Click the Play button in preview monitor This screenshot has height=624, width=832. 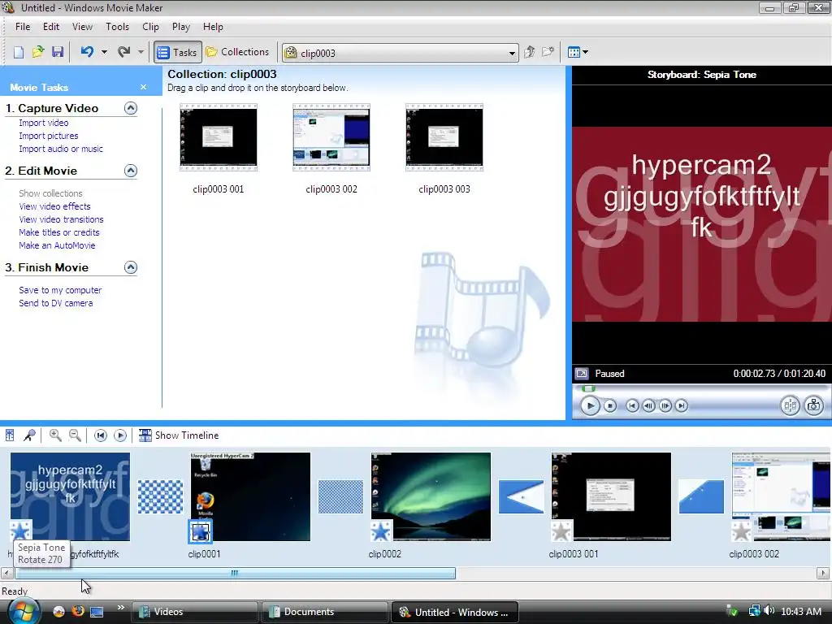[x=590, y=406]
